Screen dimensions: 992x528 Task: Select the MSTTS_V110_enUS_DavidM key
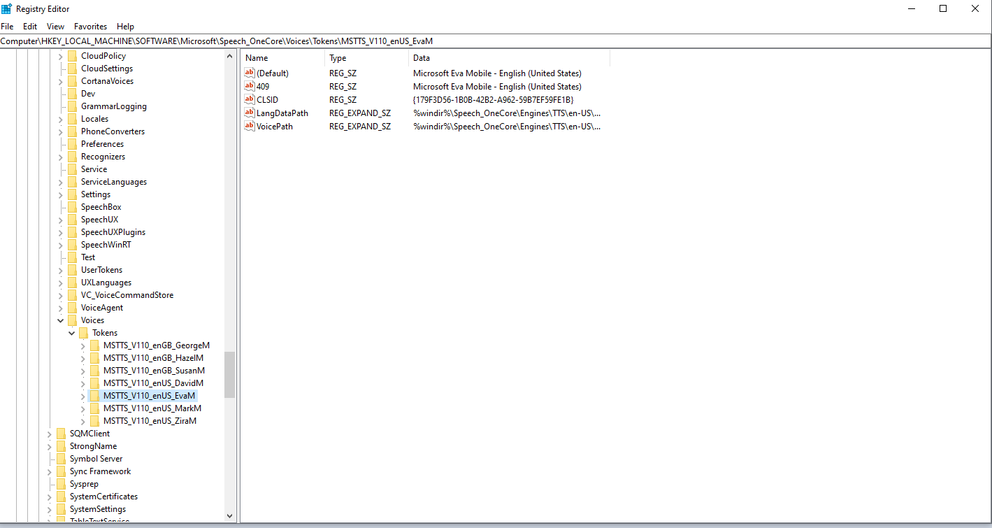coord(154,383)
